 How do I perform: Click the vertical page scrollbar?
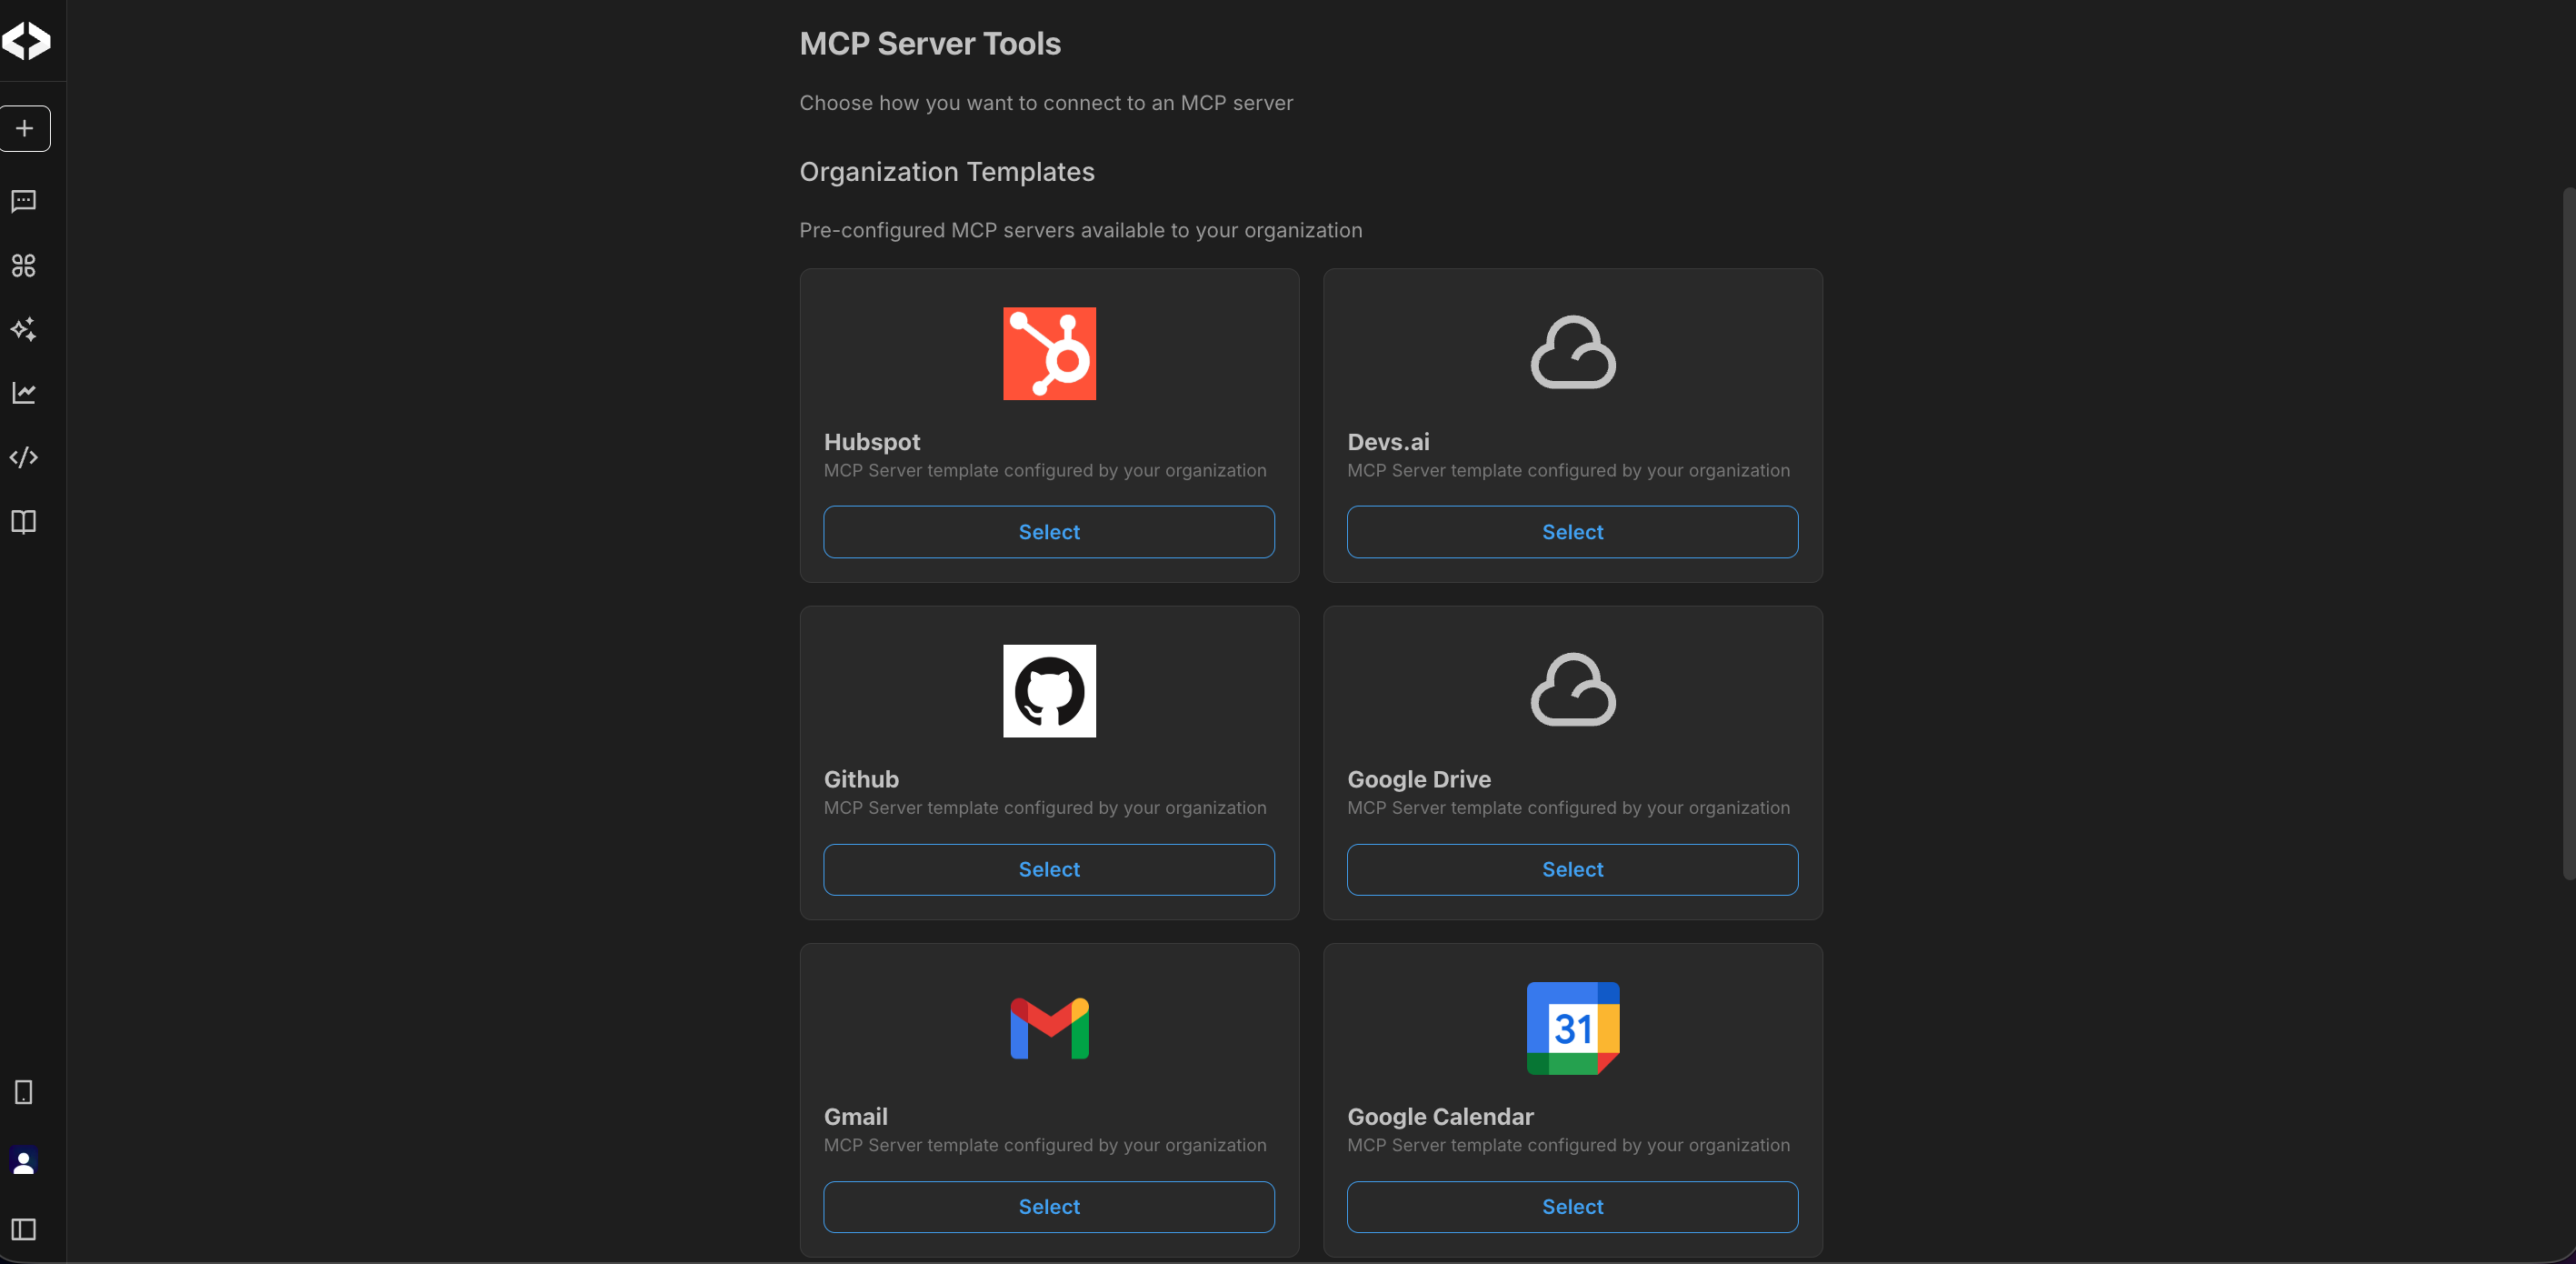point(2568,532)
